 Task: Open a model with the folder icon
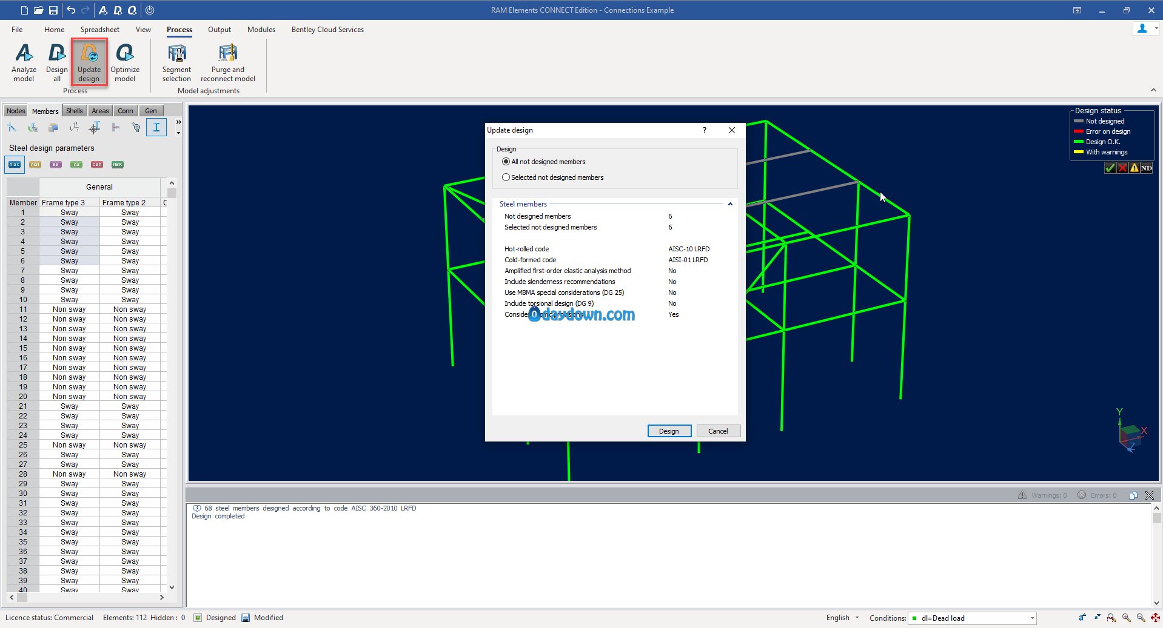(x=38, y=10)
